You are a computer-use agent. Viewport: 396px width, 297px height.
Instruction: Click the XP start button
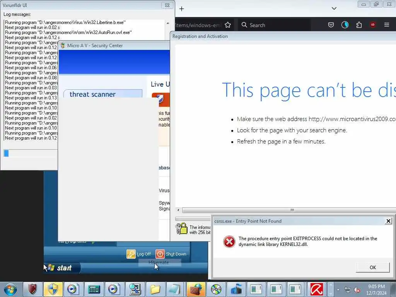pos(62,268)
